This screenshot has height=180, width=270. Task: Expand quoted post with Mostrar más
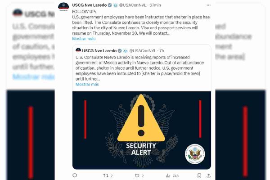point(87,84)
